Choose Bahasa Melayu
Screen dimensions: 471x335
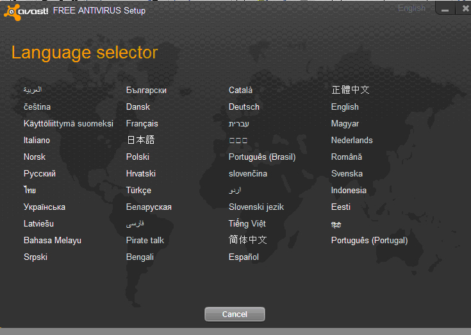53,241
